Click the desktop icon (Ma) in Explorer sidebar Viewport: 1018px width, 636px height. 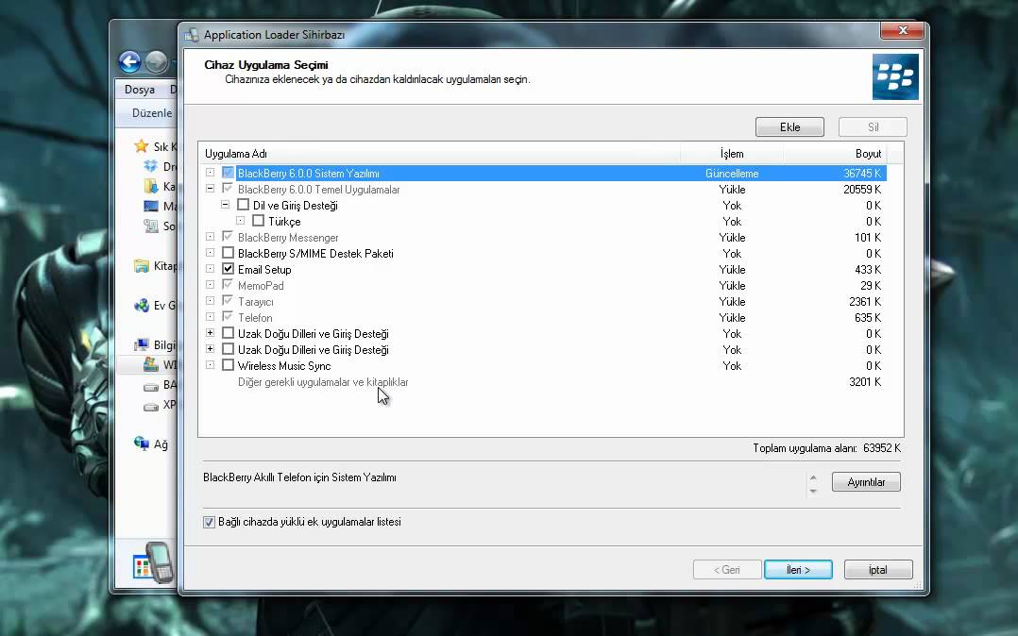(151, 207)
